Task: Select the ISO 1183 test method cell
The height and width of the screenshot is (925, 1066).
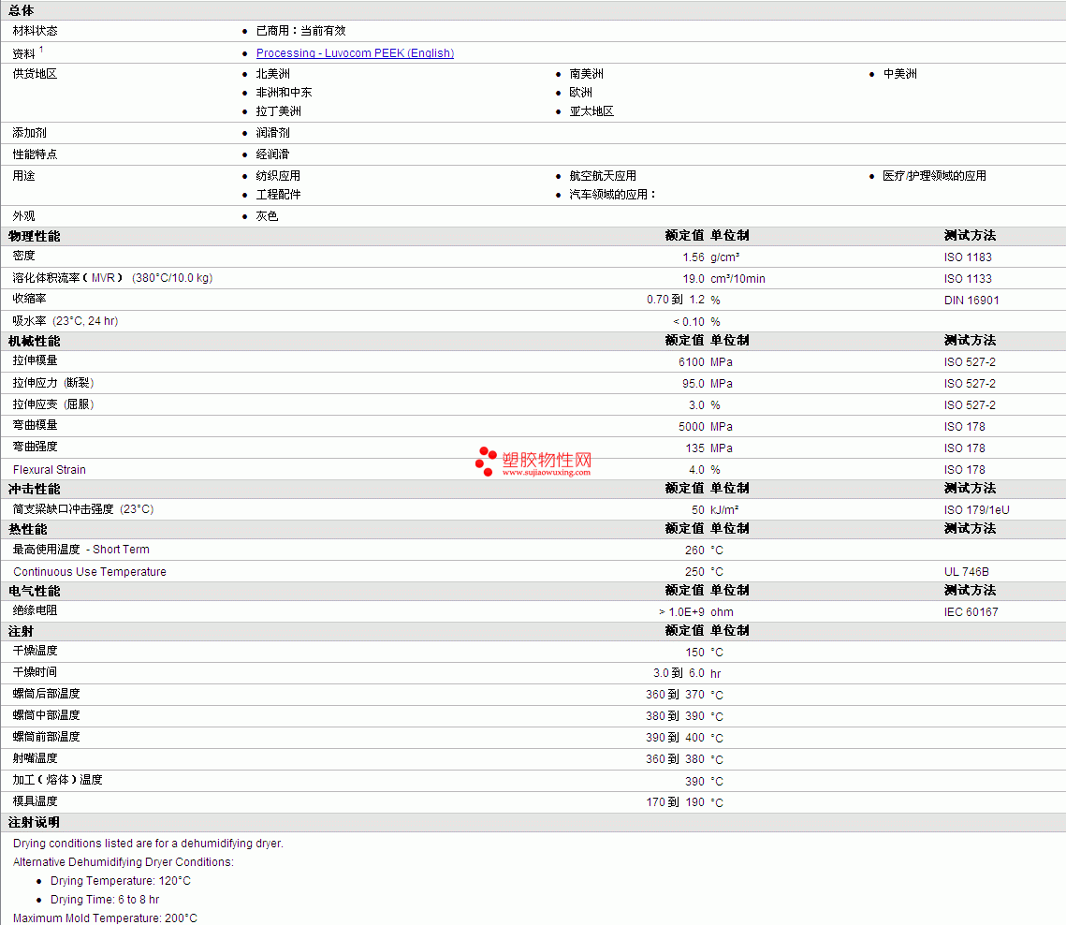Action: coord(968,257)
